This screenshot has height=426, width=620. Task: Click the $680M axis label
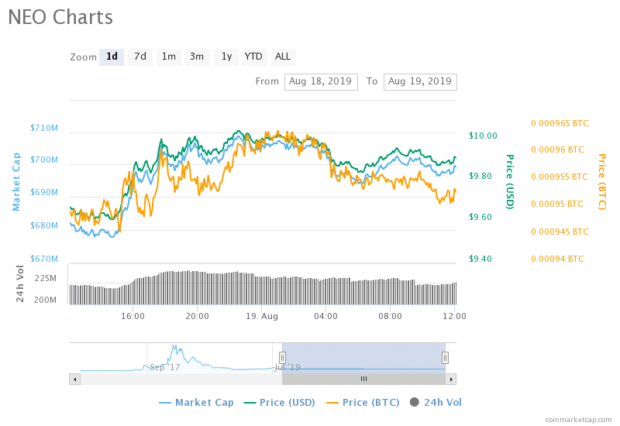(44, 225)
